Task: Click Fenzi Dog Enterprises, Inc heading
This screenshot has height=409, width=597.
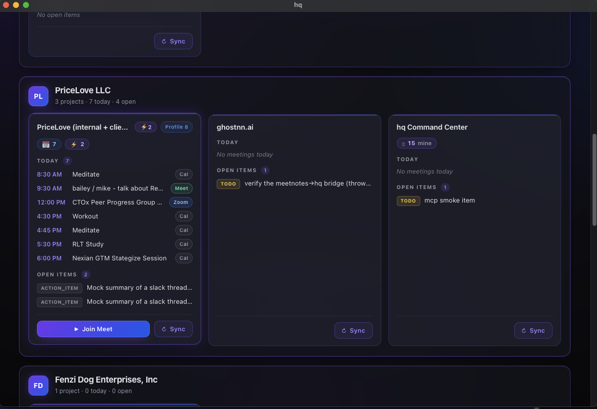Action: 106,380
